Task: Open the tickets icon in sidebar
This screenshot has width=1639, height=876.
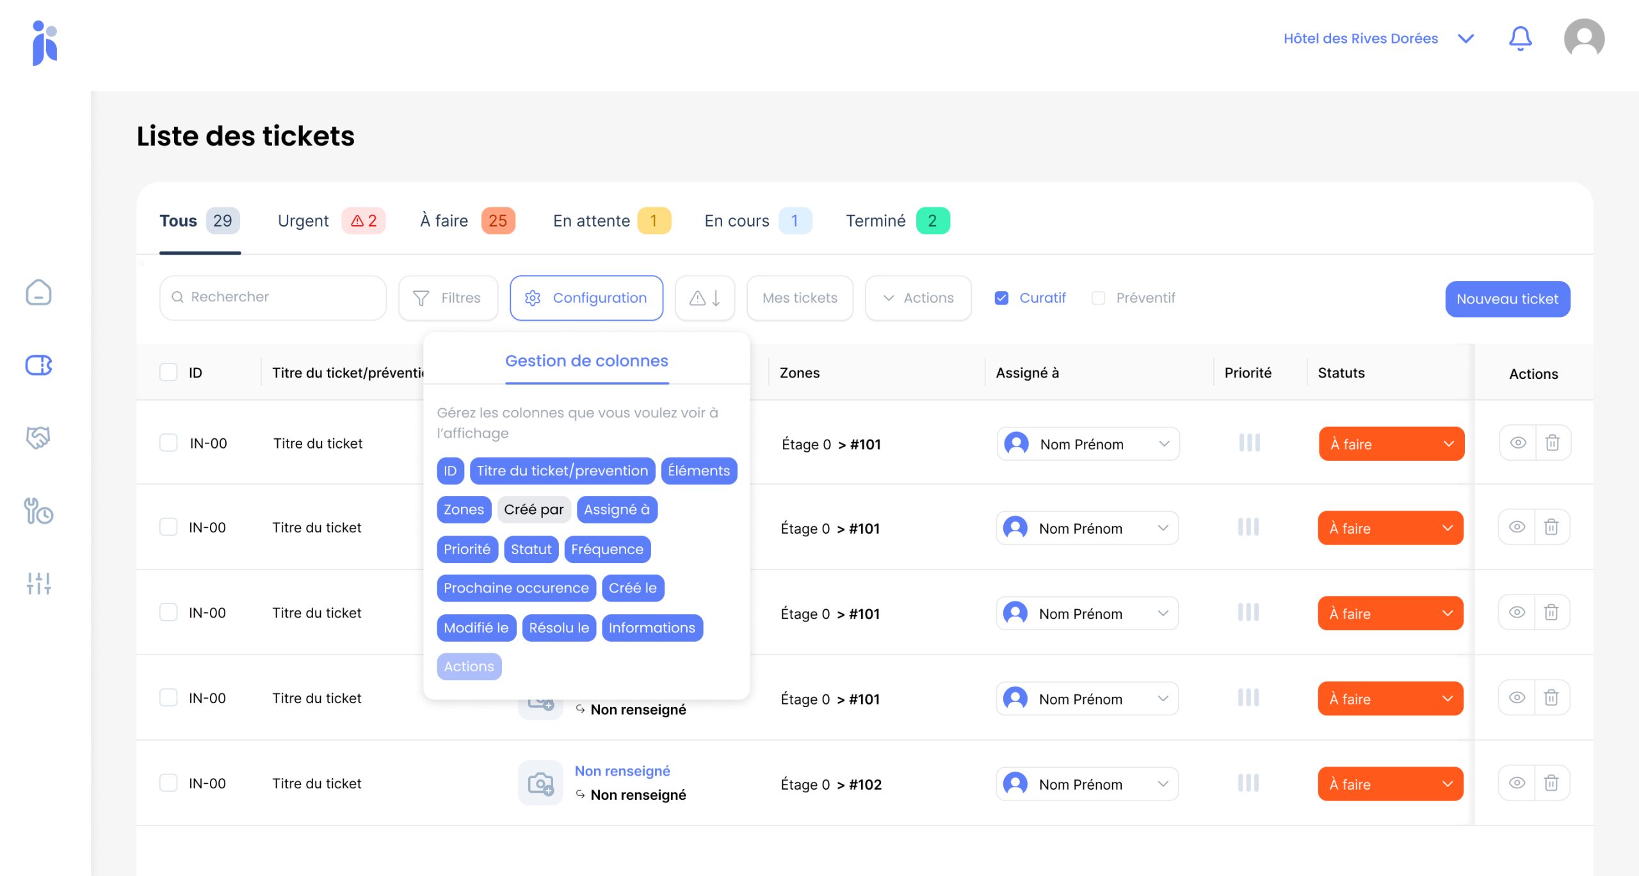Action: [x=38, y=365]
